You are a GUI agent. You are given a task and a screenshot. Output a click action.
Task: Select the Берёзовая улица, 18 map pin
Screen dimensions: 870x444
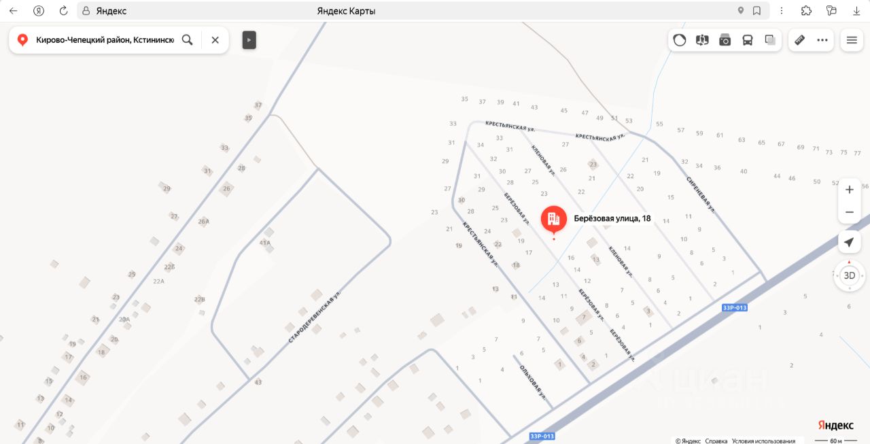(x=553, y=219)
